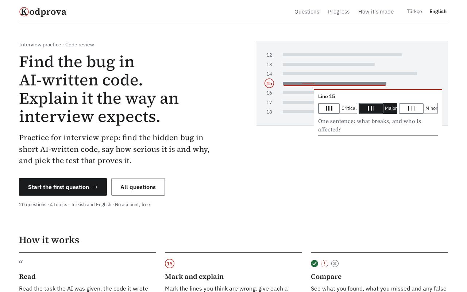Open the Questions menu item

coord(307,12)
